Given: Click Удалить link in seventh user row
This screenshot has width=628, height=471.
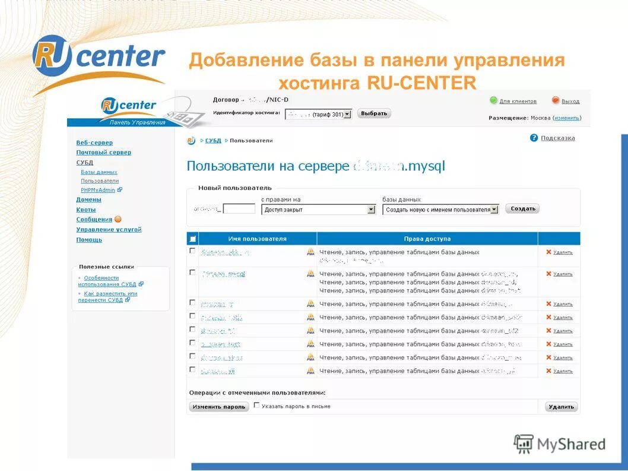Looking at the screenshot, I should 563,358.
